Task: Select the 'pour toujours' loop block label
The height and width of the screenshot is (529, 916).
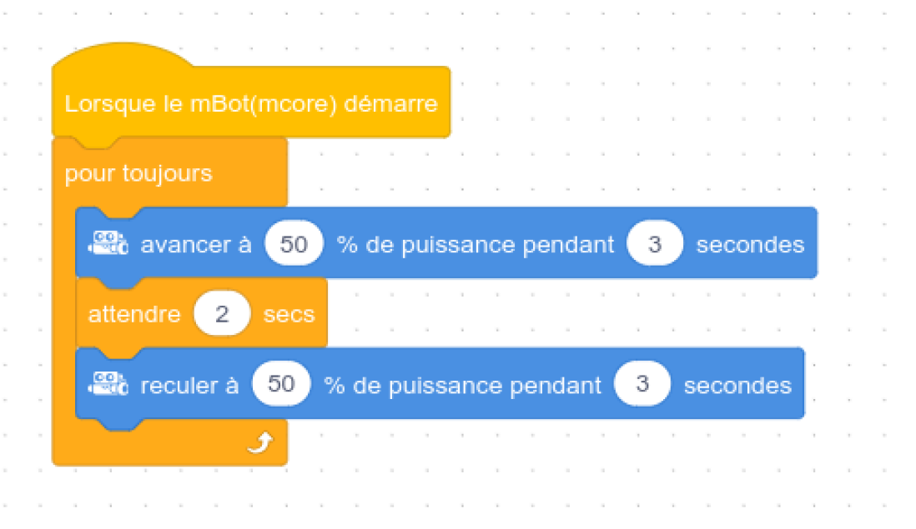Action: tap(138, 173)
